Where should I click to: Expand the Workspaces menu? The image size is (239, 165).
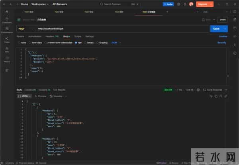(39, 4)
